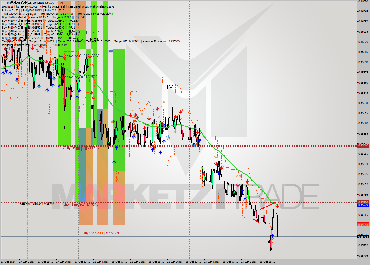Click the '18 Oct 23:15' time label
Viewport: 370px width, 265px height.
(193, 262)
